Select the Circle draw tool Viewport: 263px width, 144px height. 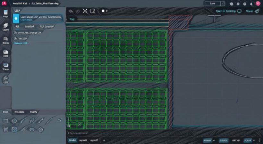[14, 121]
